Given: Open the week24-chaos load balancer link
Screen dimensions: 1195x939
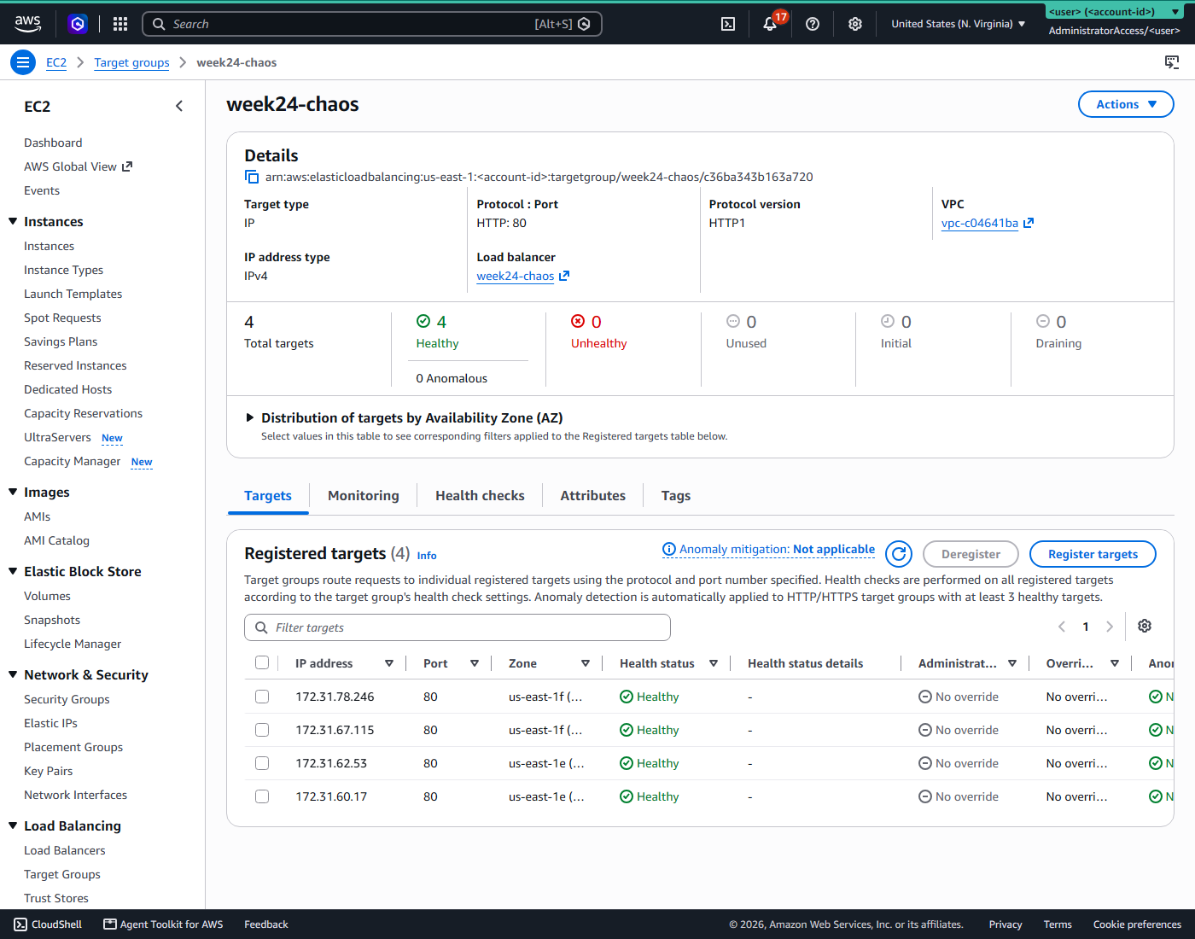Looking at the screenshot, I should pos(516,276).
